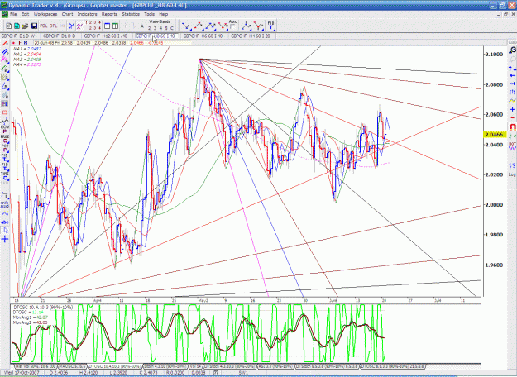This screenshot has width=517, height=377.
Task: Switch to RSI indicator tab
Action: click(x=275, y=366)
